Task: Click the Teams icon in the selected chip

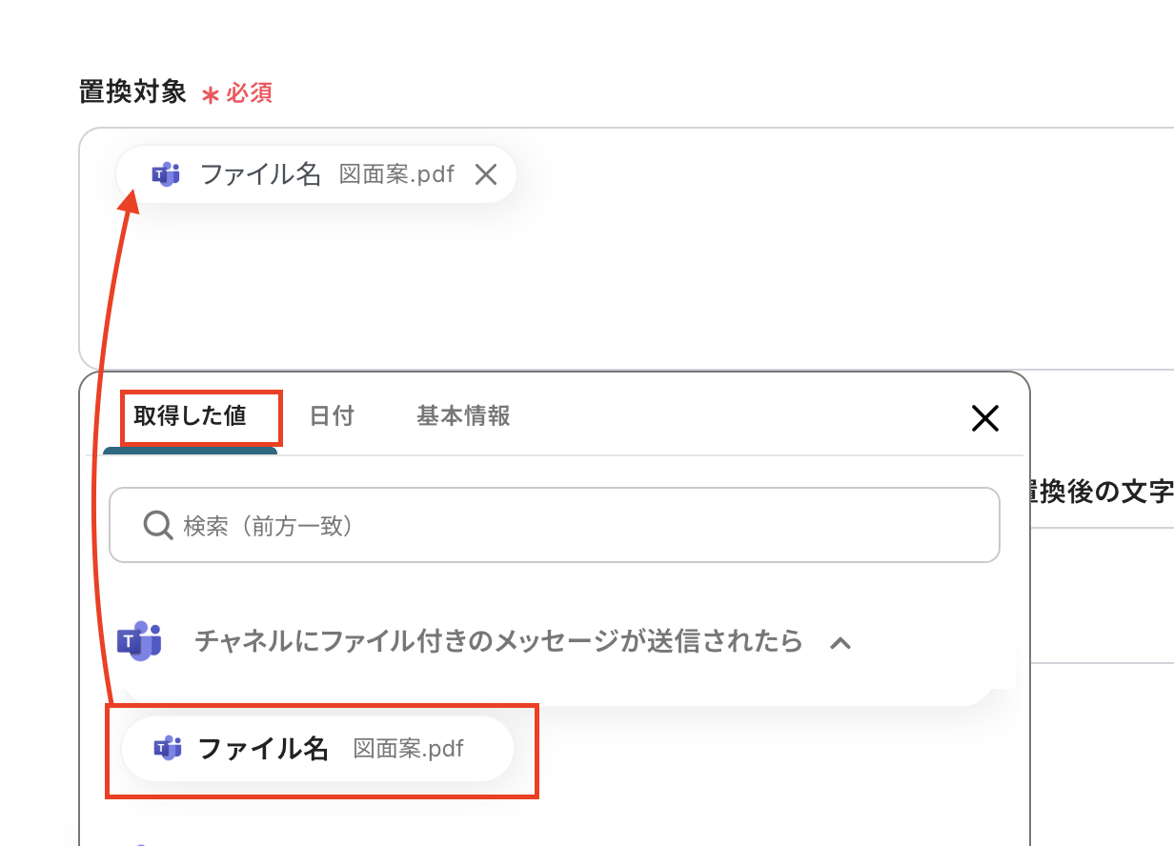Action: coord(166,175)
